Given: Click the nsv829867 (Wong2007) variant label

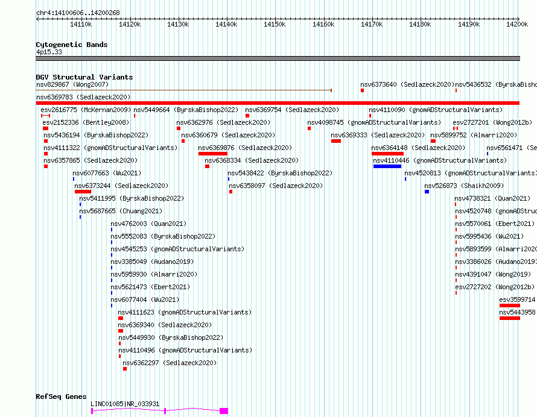Looking at the screenshot, I should pos(72,84).
